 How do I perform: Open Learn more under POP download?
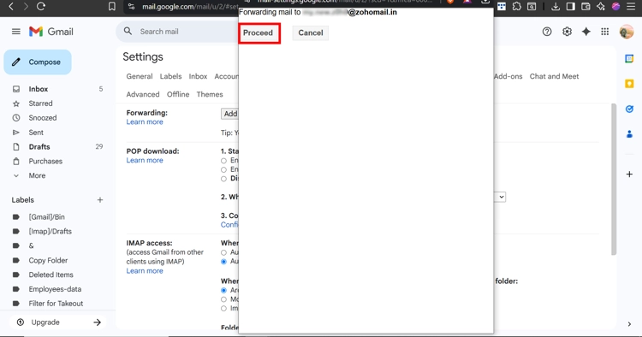coord(145,160)
